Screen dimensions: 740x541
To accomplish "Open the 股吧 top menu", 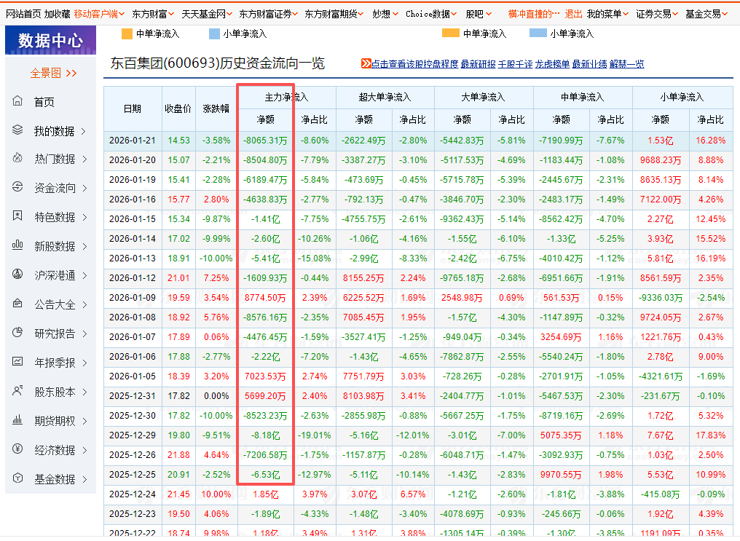I will click(479, 14).
